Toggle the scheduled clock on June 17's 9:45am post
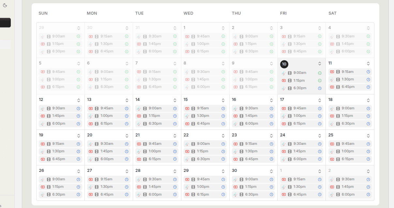394x208 pixels. pyautogui.click(x=319, y=108)
